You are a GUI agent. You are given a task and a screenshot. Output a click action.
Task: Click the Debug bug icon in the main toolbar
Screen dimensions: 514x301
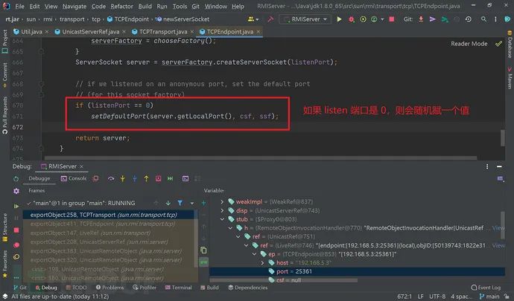pyautogui.click(x=352, y=19)
